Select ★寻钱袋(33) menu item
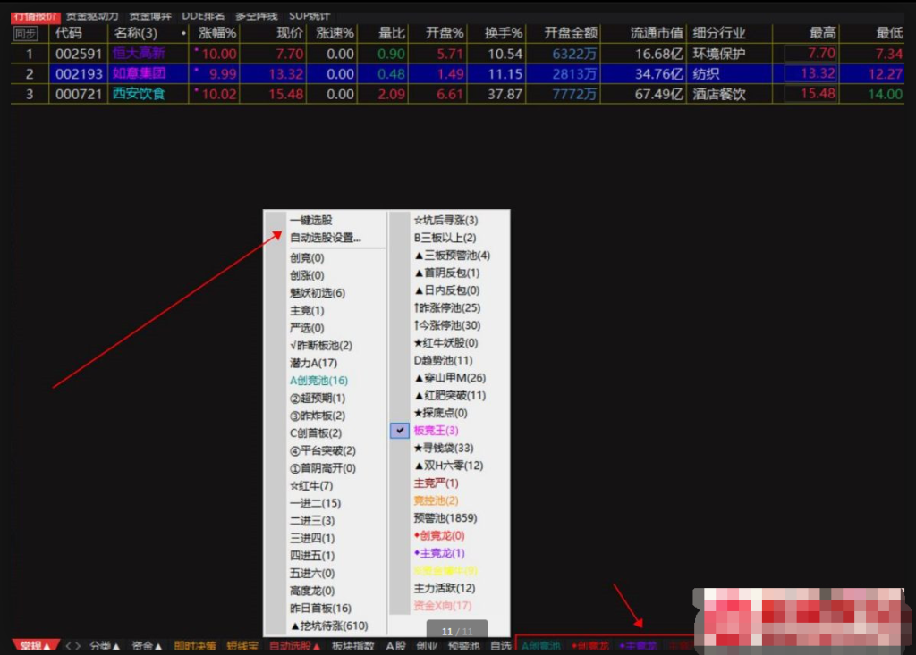This screenshot has width=916, height=655. click(443, 448)
